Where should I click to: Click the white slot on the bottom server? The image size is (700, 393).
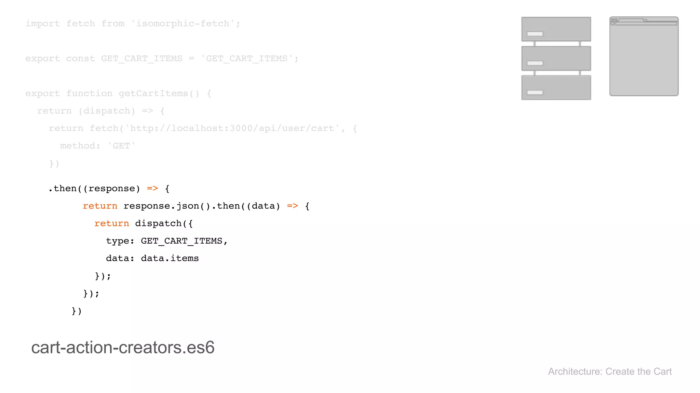[535, 92]
